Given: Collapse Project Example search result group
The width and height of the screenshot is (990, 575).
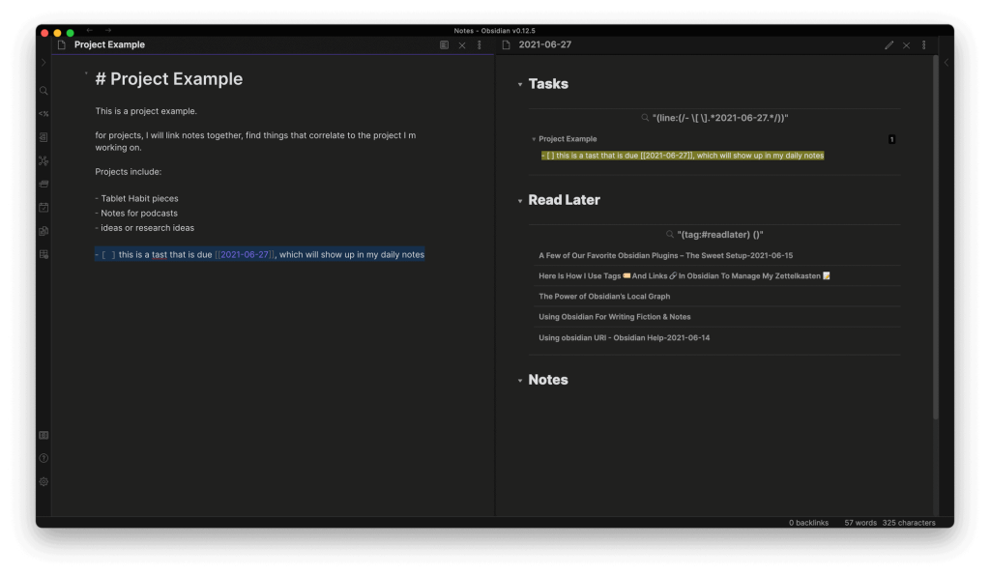Looking at the screenshot, I should pos(534,139).
